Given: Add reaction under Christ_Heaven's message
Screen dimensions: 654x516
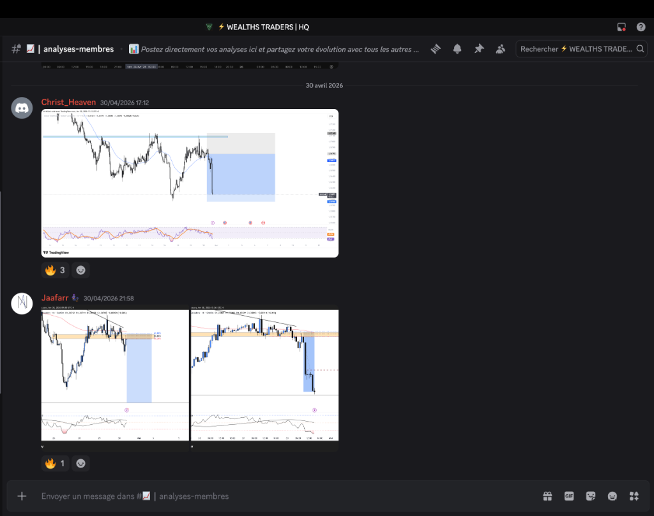Looking at the screenshot, I should pyautogui.click(x=80, y=270).
